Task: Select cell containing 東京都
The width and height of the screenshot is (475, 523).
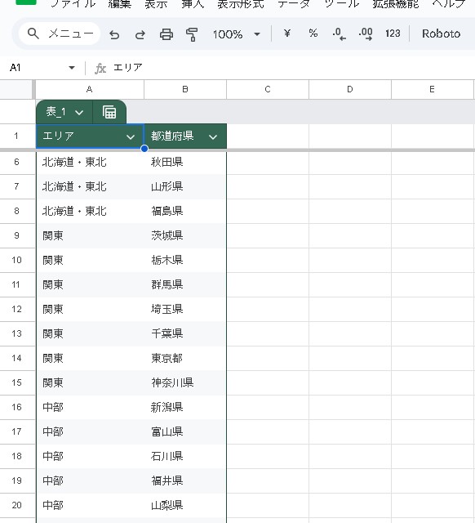Action: pos(185,358)
